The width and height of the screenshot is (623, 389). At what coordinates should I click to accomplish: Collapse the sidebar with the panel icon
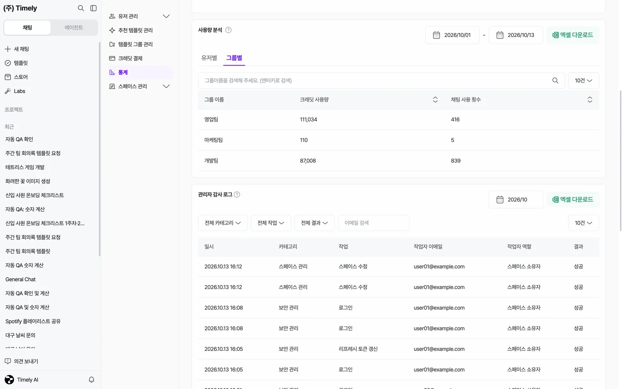point(93,8)
